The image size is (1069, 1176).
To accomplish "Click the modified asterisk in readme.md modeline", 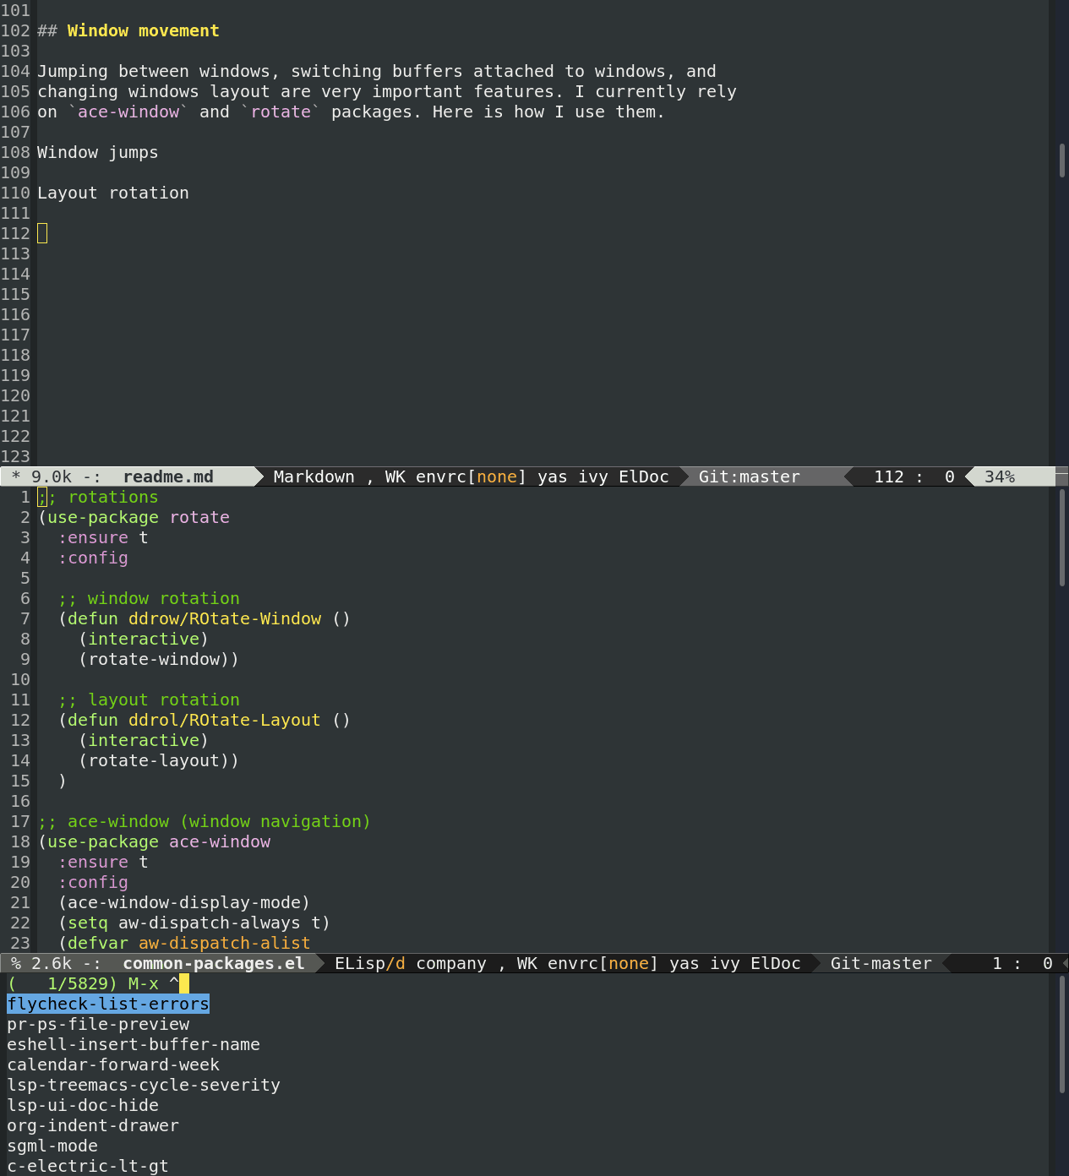I will pyautogui.click(x=16, y=476).
